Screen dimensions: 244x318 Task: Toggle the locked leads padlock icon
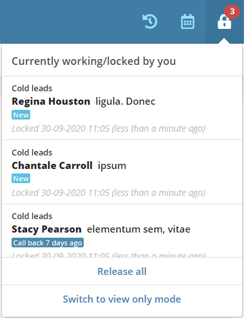(225, 22)
